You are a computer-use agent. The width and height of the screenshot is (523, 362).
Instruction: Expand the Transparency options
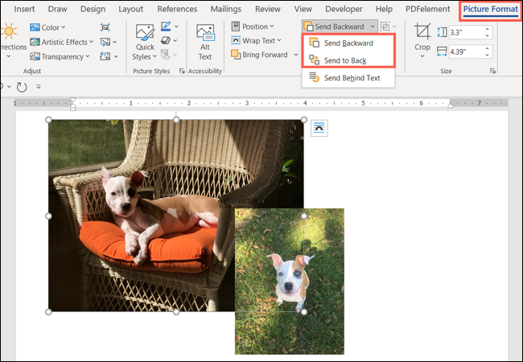click(61, 56)
